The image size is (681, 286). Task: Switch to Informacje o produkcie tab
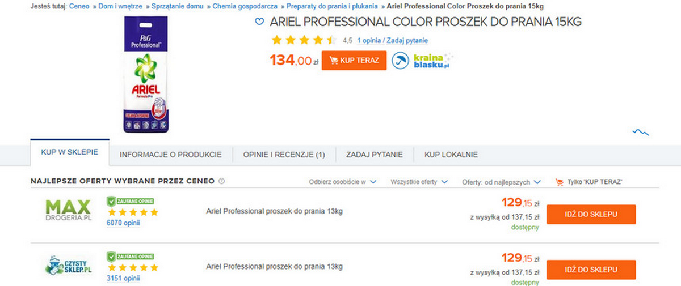point(171,155)
